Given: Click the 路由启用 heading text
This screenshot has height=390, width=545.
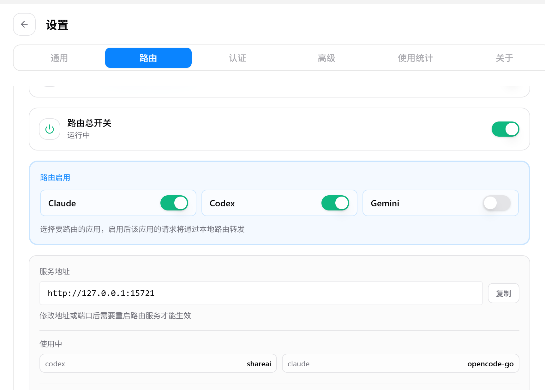Looking at the screenshot, I should 55,177.
